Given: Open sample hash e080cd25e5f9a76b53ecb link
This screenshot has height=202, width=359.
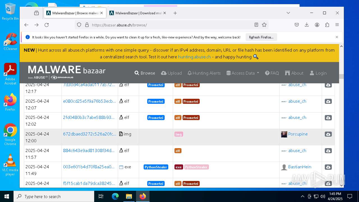Looking at the screenshot, I should (x=89, y=101).
